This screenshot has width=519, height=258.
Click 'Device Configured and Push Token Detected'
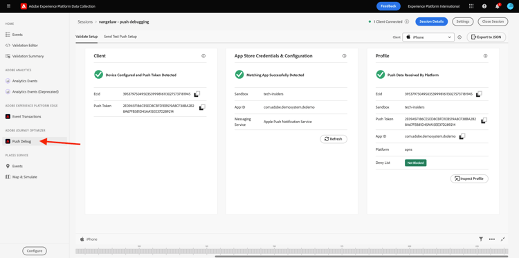(140, 75)
